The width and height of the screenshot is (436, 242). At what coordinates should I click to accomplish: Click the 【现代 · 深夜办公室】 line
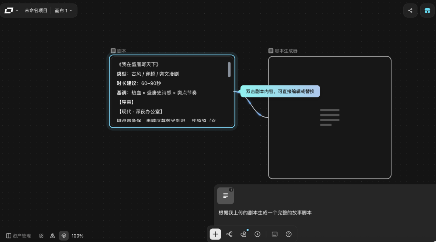click(x=141, y=112)
